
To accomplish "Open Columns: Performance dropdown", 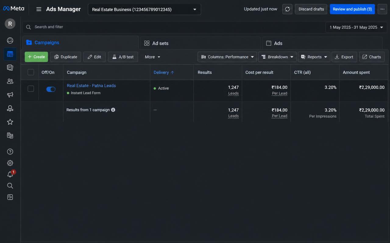I will (227, 57).
